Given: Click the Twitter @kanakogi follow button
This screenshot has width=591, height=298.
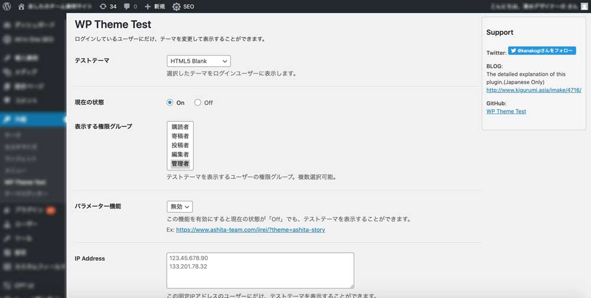Looking at the screenshot, I should tap(542, 51).
